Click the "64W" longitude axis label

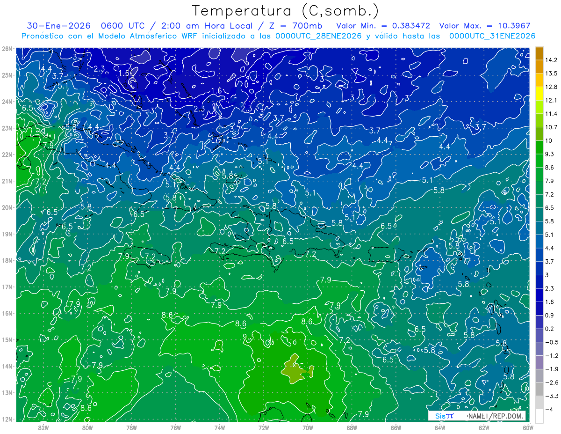coord(440,427)
